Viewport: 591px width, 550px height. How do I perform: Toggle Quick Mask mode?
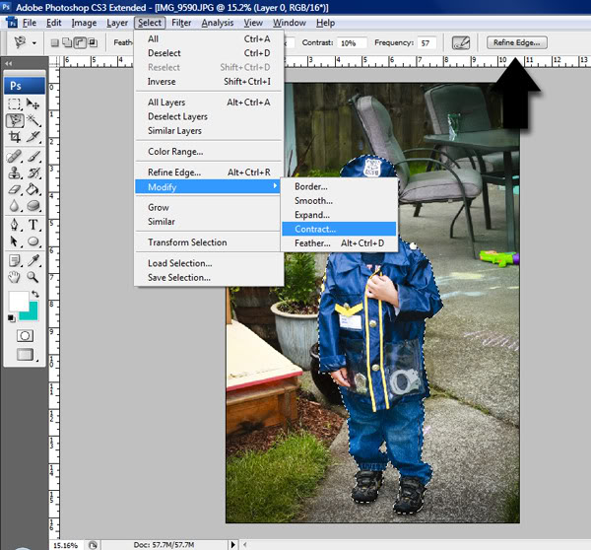tap(24, 335)
